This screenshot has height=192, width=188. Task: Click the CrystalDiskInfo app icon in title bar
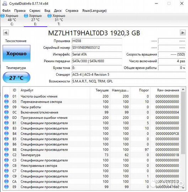click(5, 4)
